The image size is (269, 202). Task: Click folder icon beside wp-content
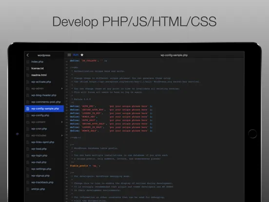[28, 122]
